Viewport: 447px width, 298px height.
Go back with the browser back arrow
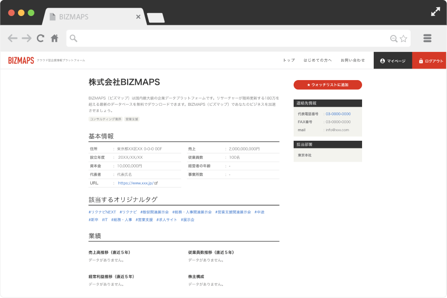point(12,38)
